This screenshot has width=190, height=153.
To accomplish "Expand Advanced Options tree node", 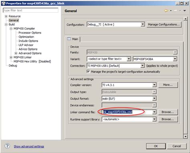I will coord(16,53).
